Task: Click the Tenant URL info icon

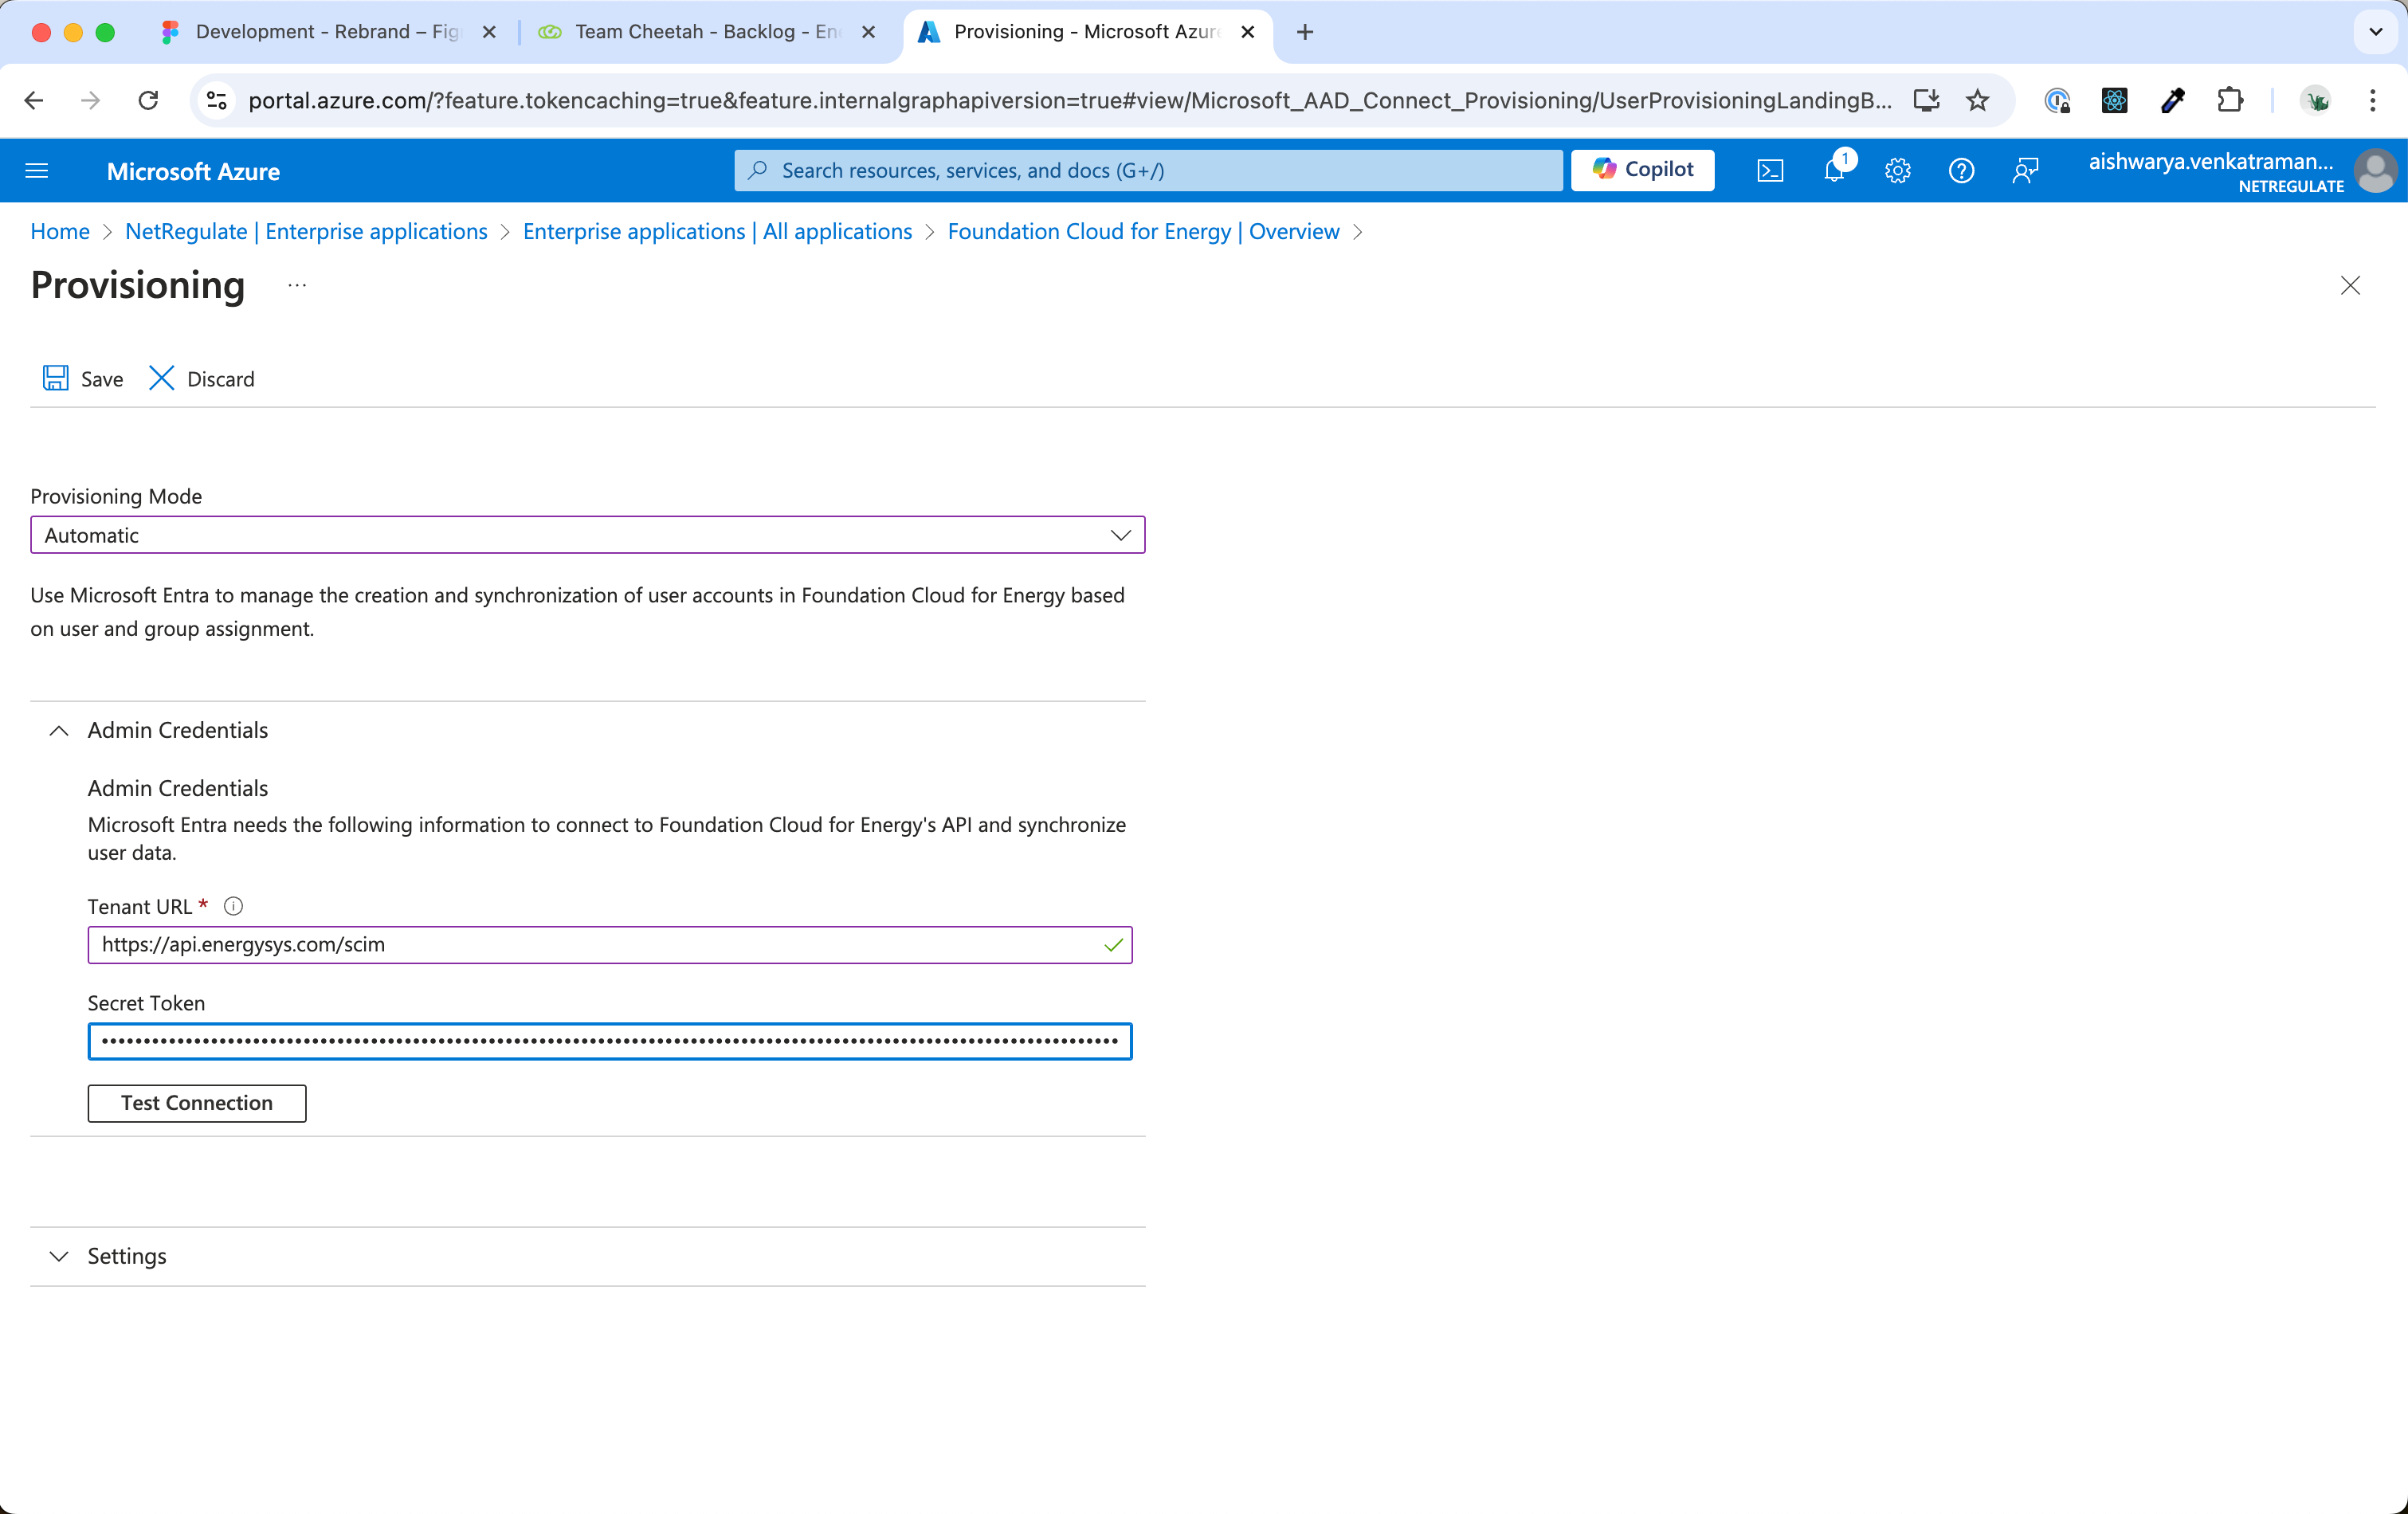Action: click(233, 906)
